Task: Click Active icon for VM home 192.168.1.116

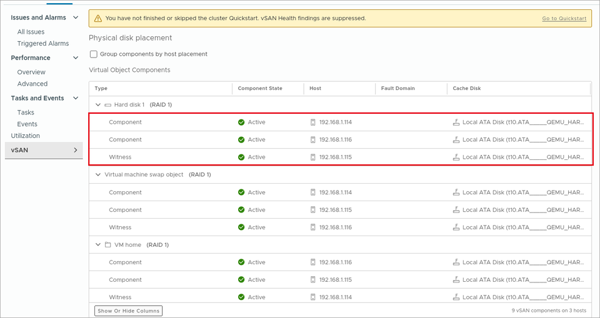Action: click(241, 262)
